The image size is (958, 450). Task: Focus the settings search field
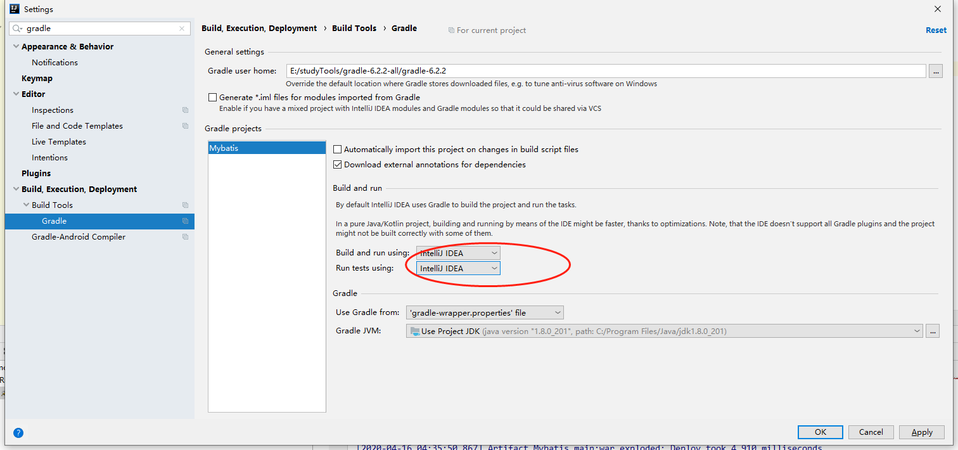point(100,29)
